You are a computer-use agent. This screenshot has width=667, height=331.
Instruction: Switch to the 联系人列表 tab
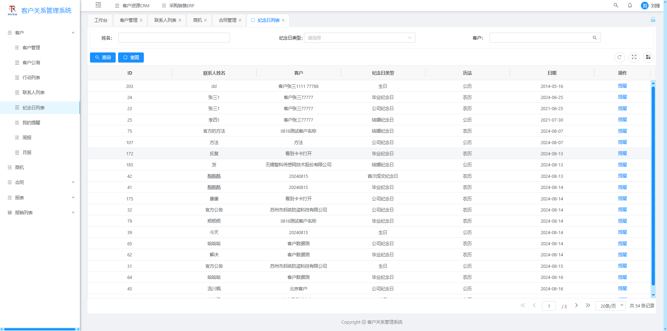click(165, 20)
